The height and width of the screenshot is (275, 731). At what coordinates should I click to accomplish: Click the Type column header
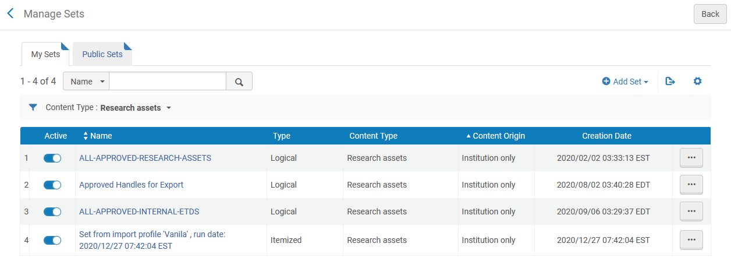(282, 136)
